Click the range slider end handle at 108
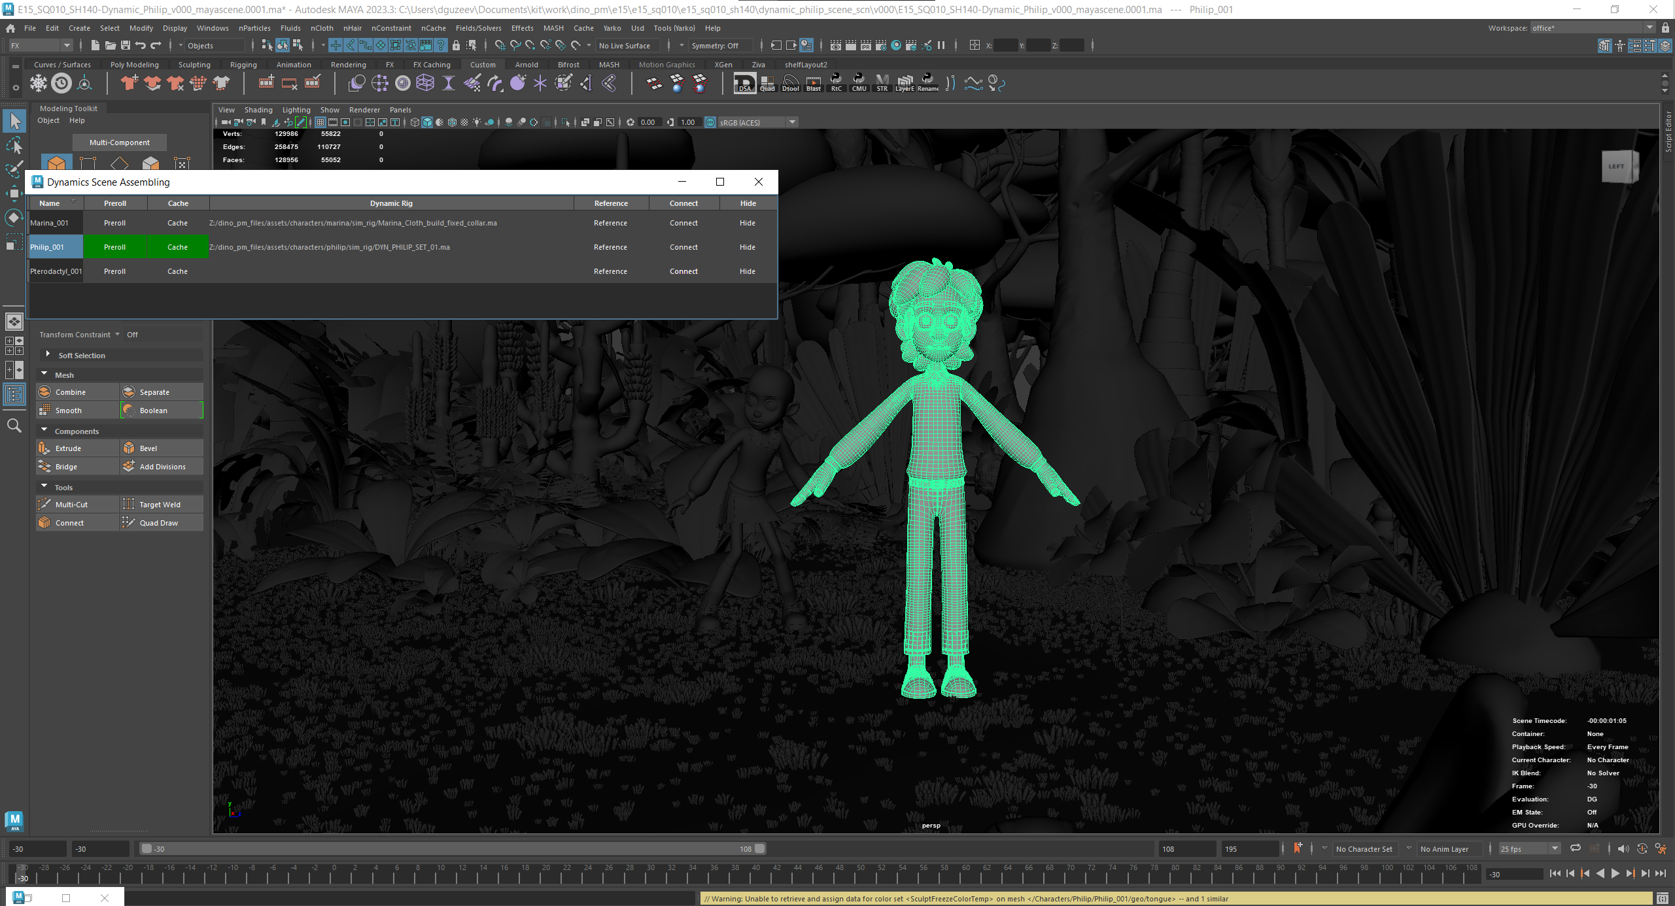The image size is (1675, 906). [759, 848]
